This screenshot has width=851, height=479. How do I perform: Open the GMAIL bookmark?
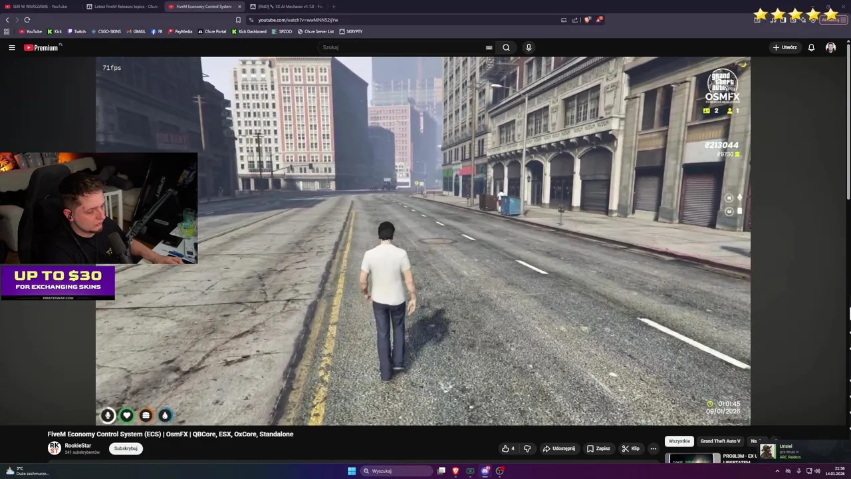pyautogui.click(x=136, y=31)
